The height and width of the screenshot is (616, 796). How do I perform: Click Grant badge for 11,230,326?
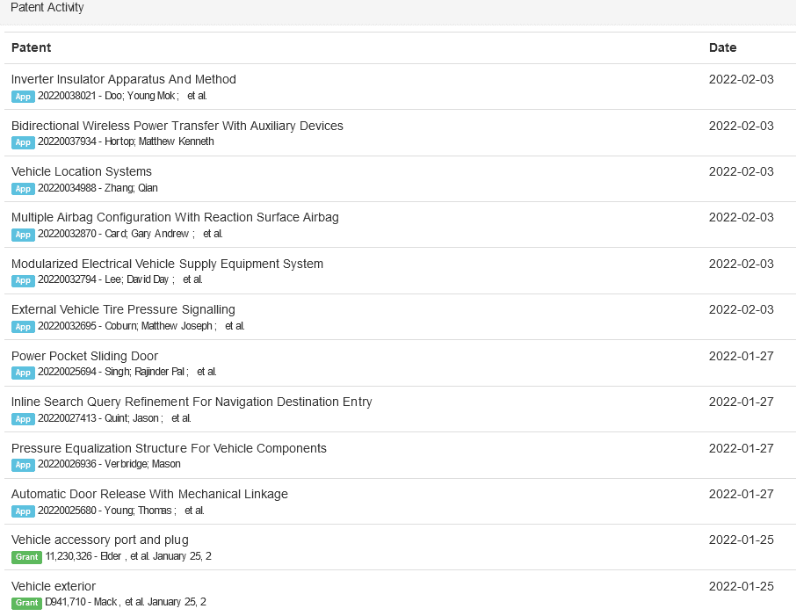point(26,556)
